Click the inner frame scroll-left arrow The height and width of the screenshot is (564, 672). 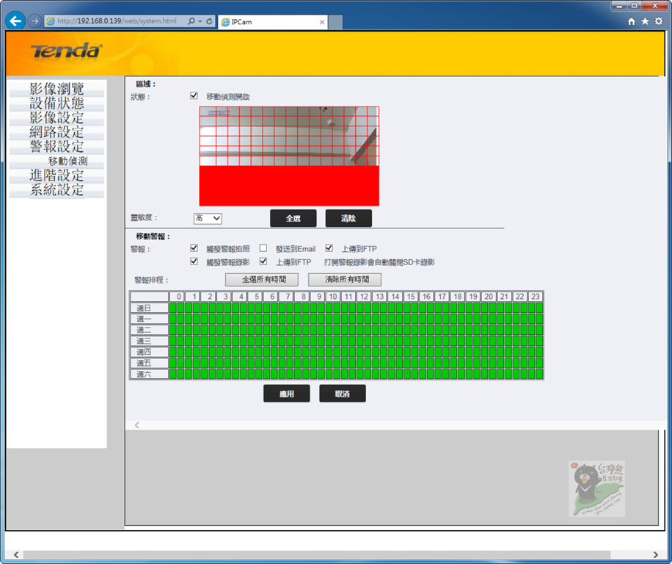tap(136, 425)
